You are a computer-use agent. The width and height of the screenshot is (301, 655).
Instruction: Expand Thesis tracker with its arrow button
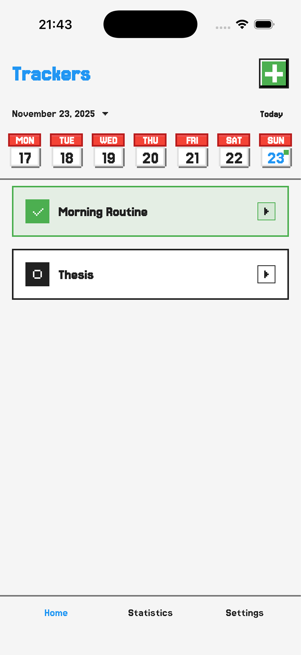tap(266, 274)
